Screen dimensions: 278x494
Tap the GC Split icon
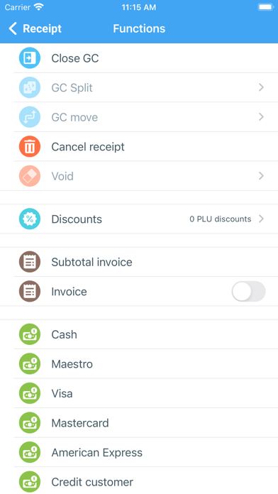click(30, 87)
